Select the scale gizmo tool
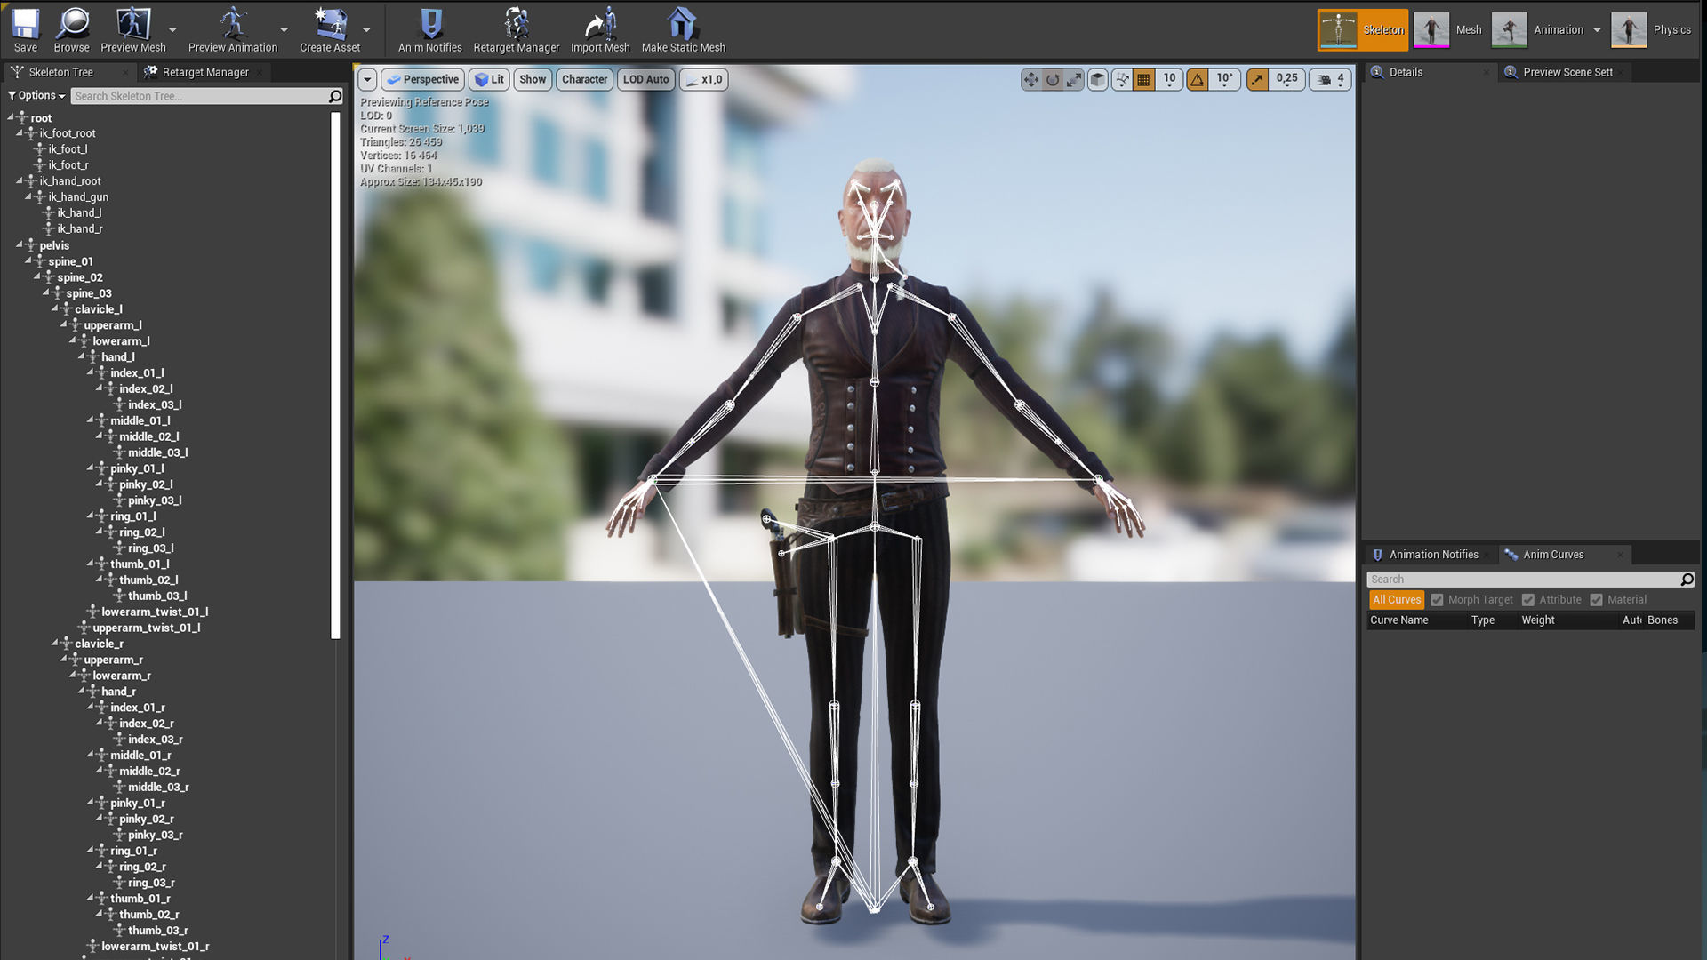1707x960 pixels. 1074,80
